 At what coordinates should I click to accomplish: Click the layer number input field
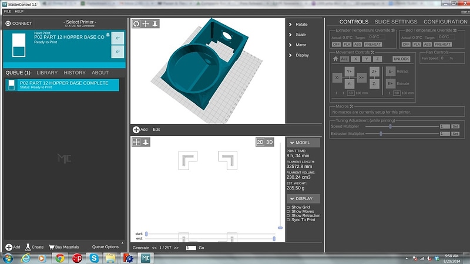click(x=191, y=248)
